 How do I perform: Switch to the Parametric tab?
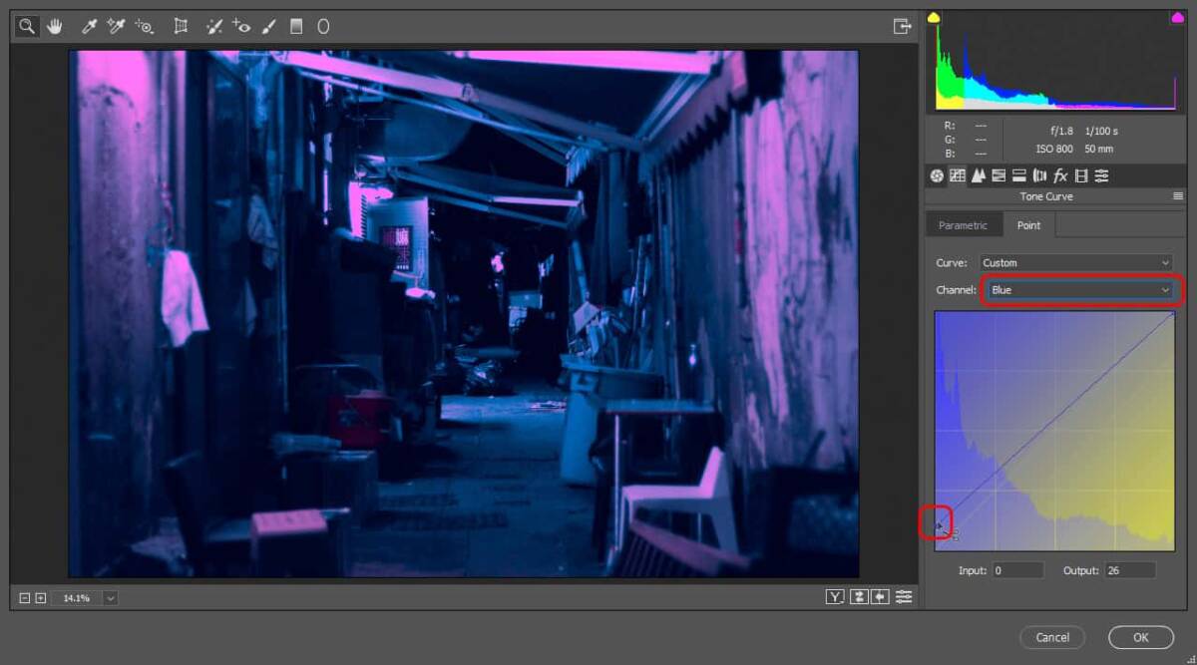point(963,224)
